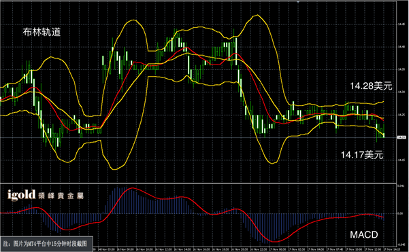Click the 17 Nov 14:15 time axis label
This screenshot has width=409, height=252.
click(391, 249)
